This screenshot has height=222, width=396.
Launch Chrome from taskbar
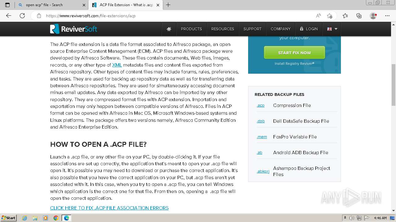(56, 218)
